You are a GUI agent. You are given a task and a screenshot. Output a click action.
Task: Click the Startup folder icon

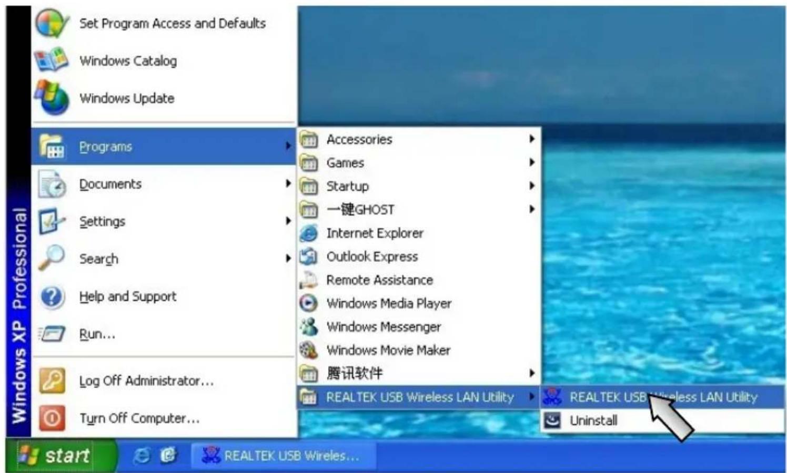(309, 186)
